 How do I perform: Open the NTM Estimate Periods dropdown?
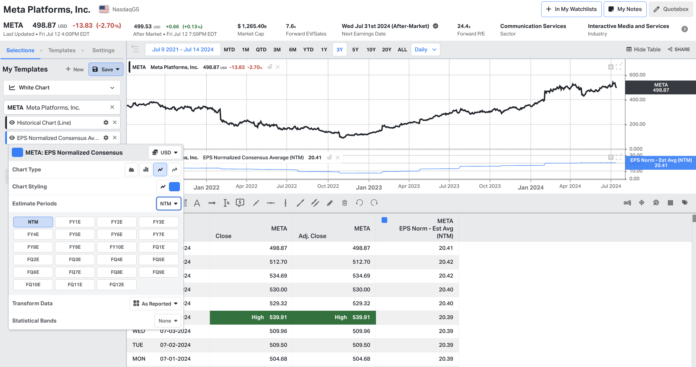(x=169, y=204)
